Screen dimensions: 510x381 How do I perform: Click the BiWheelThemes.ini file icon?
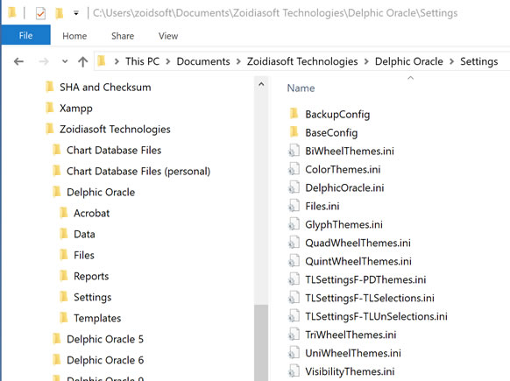coord(294,151)
